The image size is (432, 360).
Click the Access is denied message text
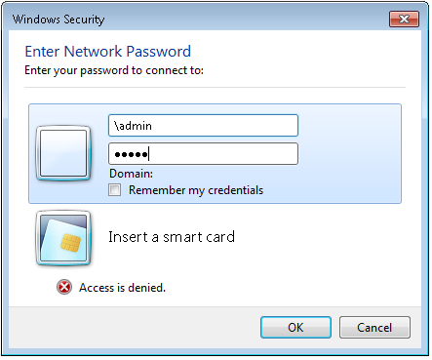[122, 288]
